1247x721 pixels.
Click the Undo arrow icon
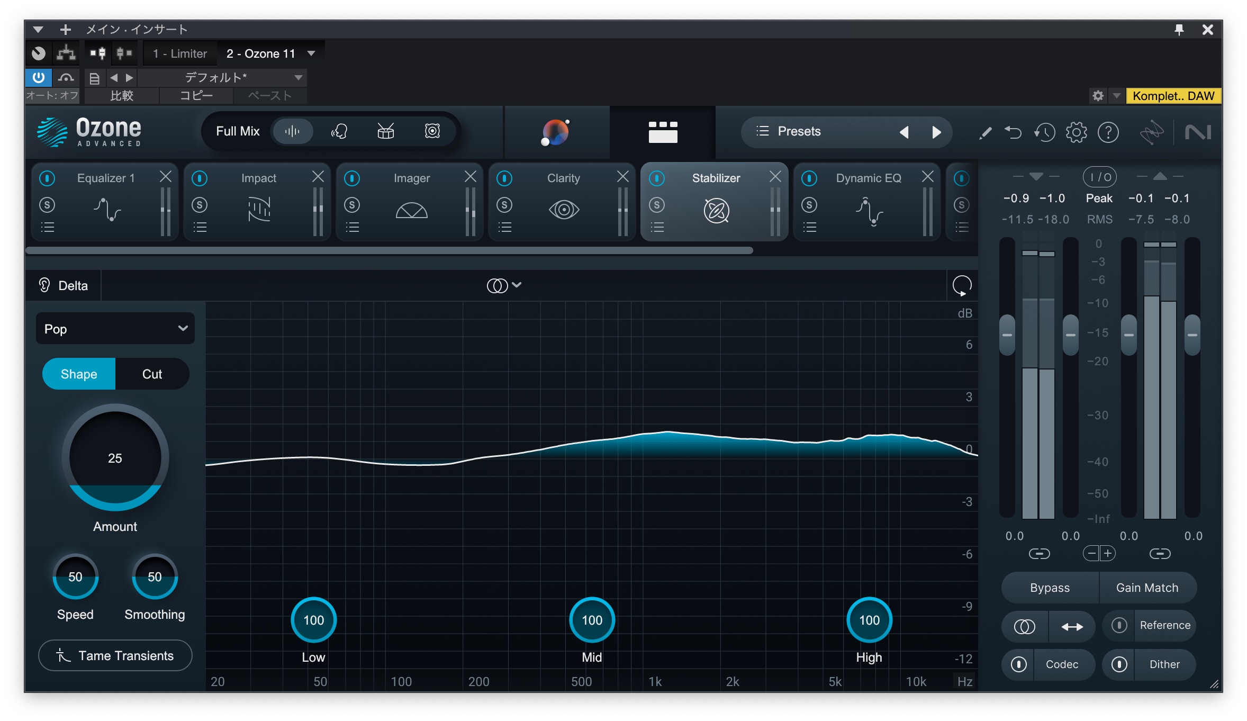(1013, 132)
